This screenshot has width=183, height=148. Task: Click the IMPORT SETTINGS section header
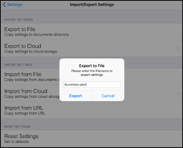point(19,65)
